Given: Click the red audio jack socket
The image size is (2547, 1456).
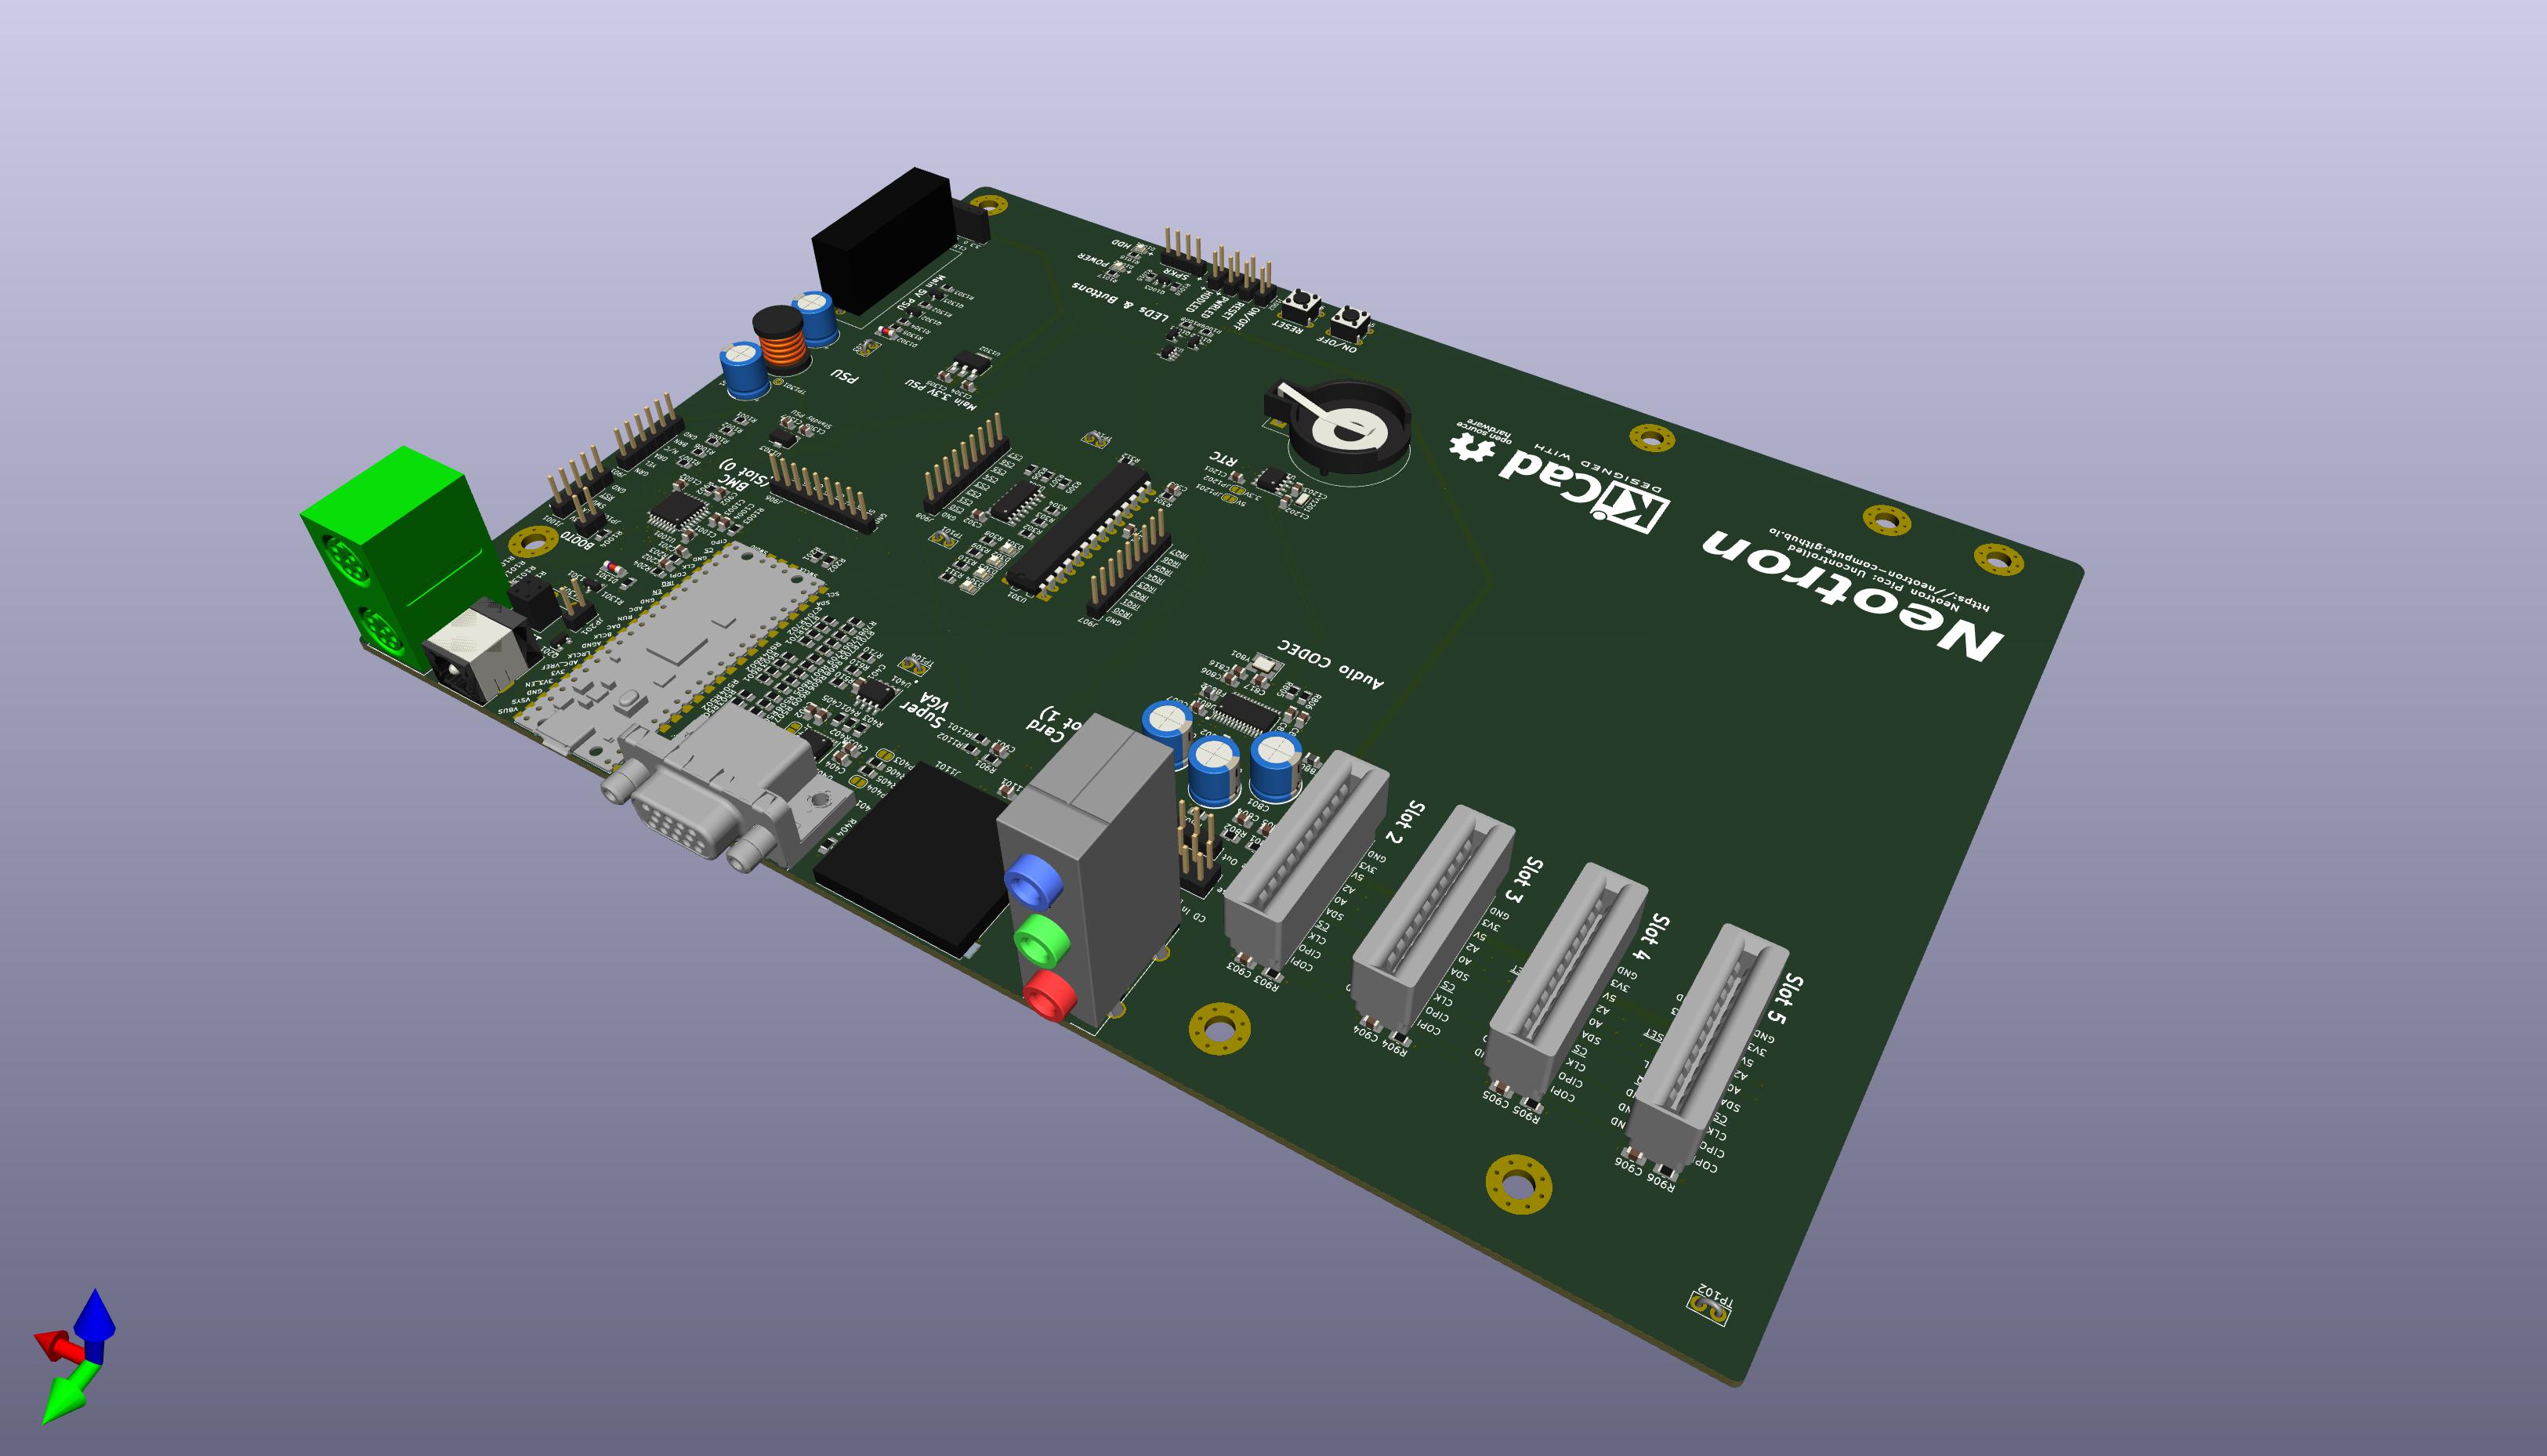Looking at the screenshot, I should [x=1049, y=995].
